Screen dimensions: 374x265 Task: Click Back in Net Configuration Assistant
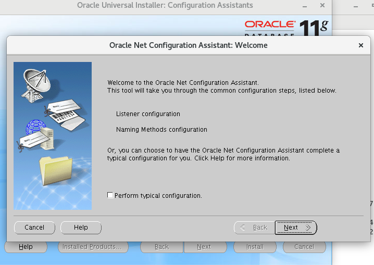pos(254,228)
